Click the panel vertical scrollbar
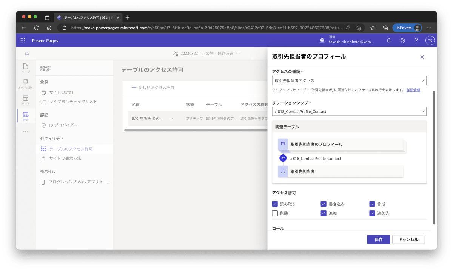The width and height of the screenshot is (453, 271). pyautogui.click(x=434, y=157)
